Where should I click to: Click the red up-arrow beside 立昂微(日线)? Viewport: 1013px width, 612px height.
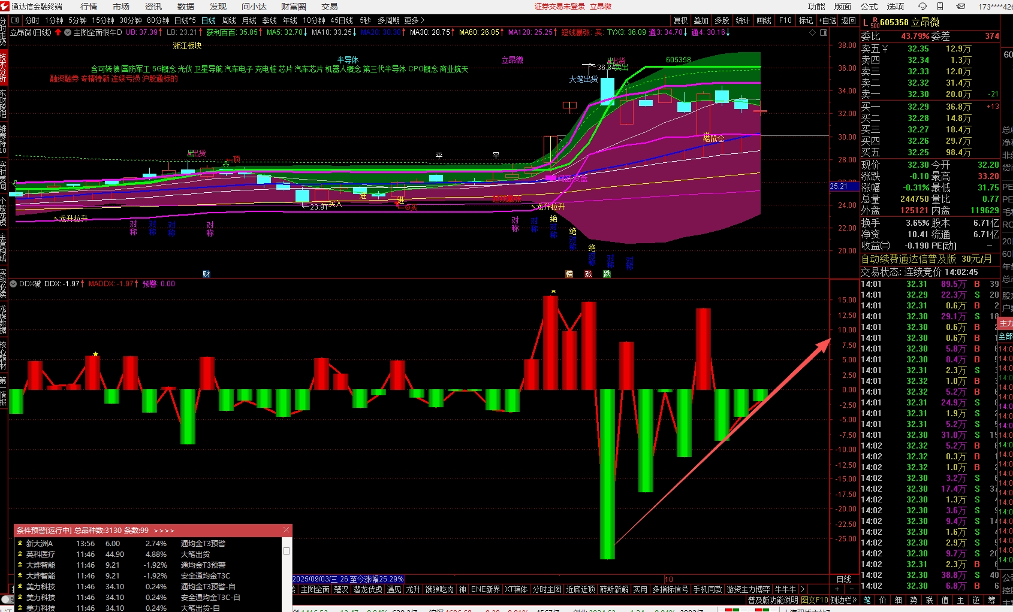pyautogui.click(x=58, y=32)
